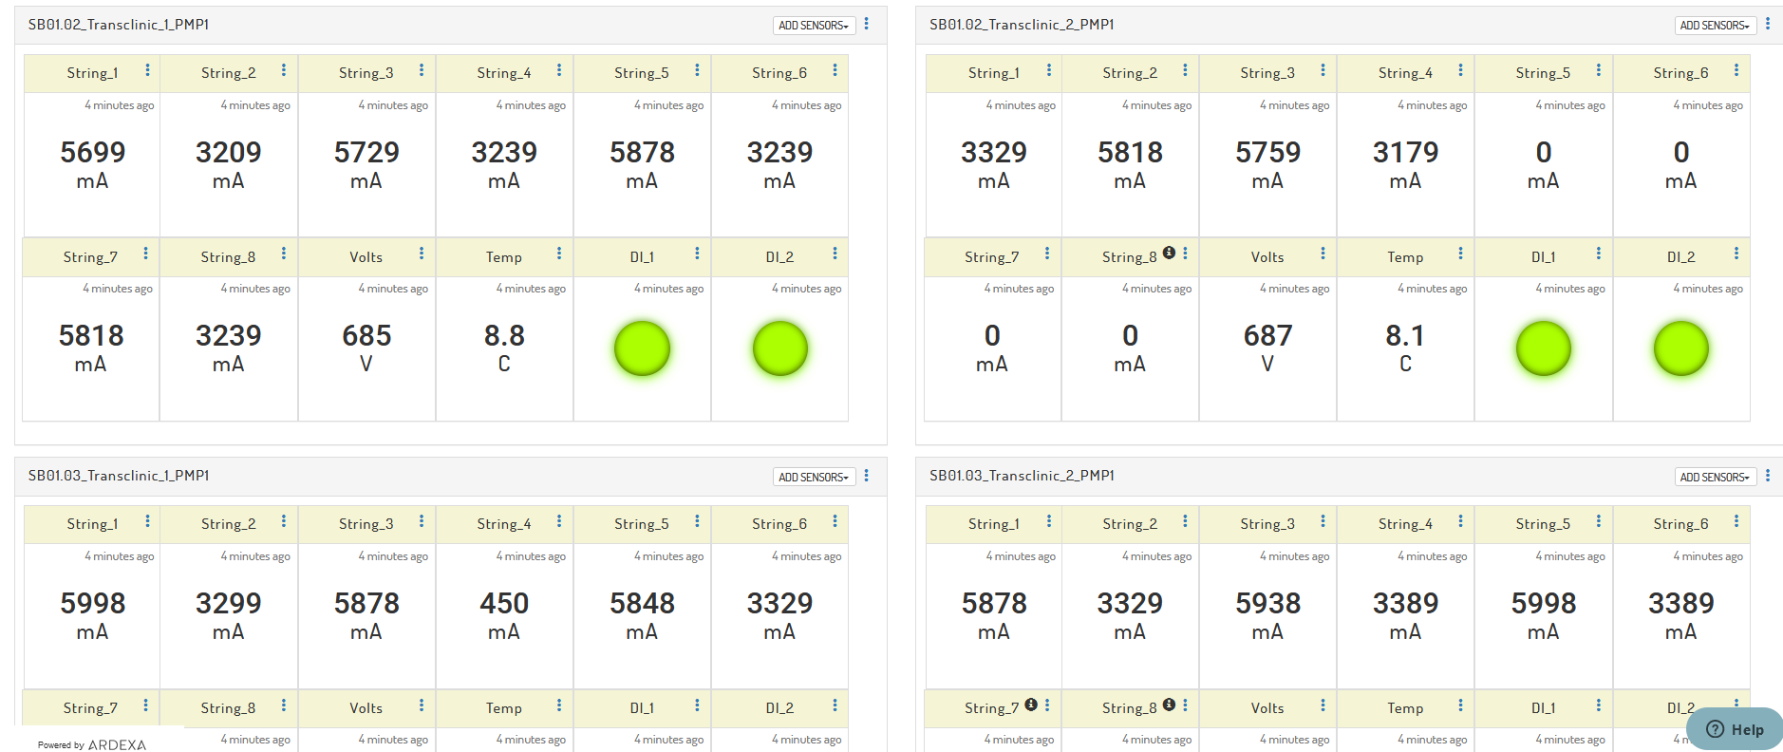Open Volts options in SB01.02_Transclinic_2_PMP1

click(1323, 254)
